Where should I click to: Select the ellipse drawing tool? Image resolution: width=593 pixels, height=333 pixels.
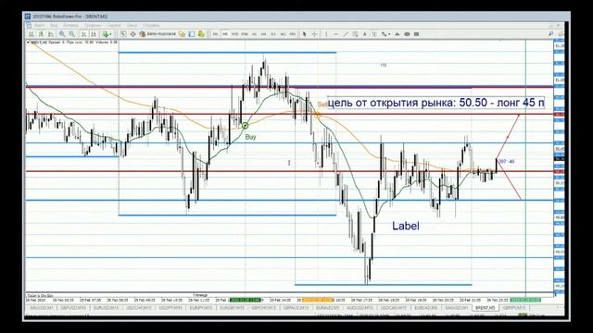pos(407,34)
